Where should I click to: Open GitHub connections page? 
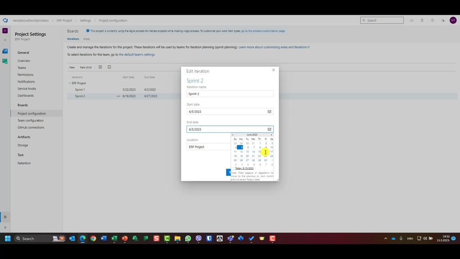coord(31,127)
